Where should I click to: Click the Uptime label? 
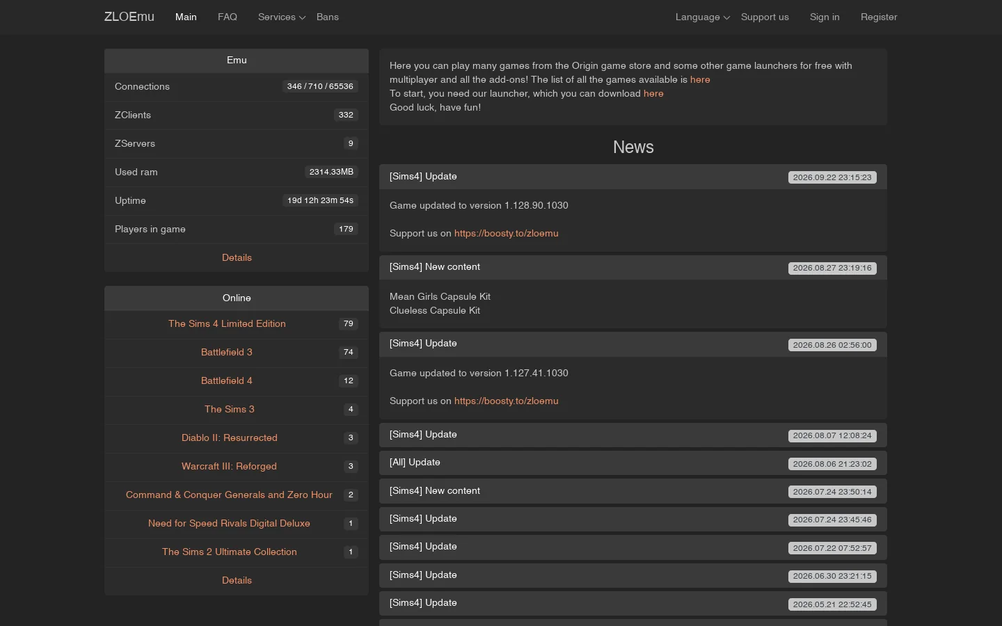pyautogui.click(x=130, y=200)
